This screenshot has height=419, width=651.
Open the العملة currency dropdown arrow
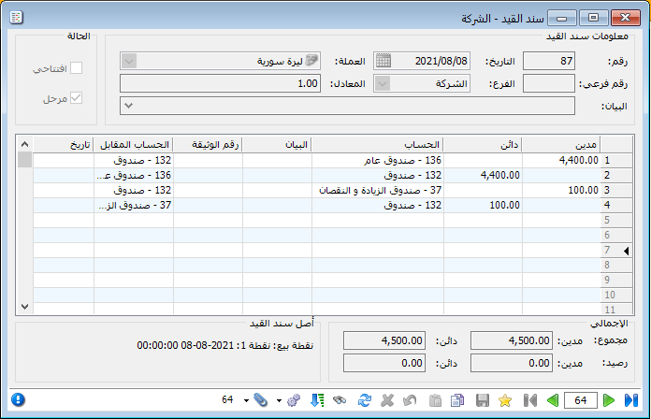(129, 61)
